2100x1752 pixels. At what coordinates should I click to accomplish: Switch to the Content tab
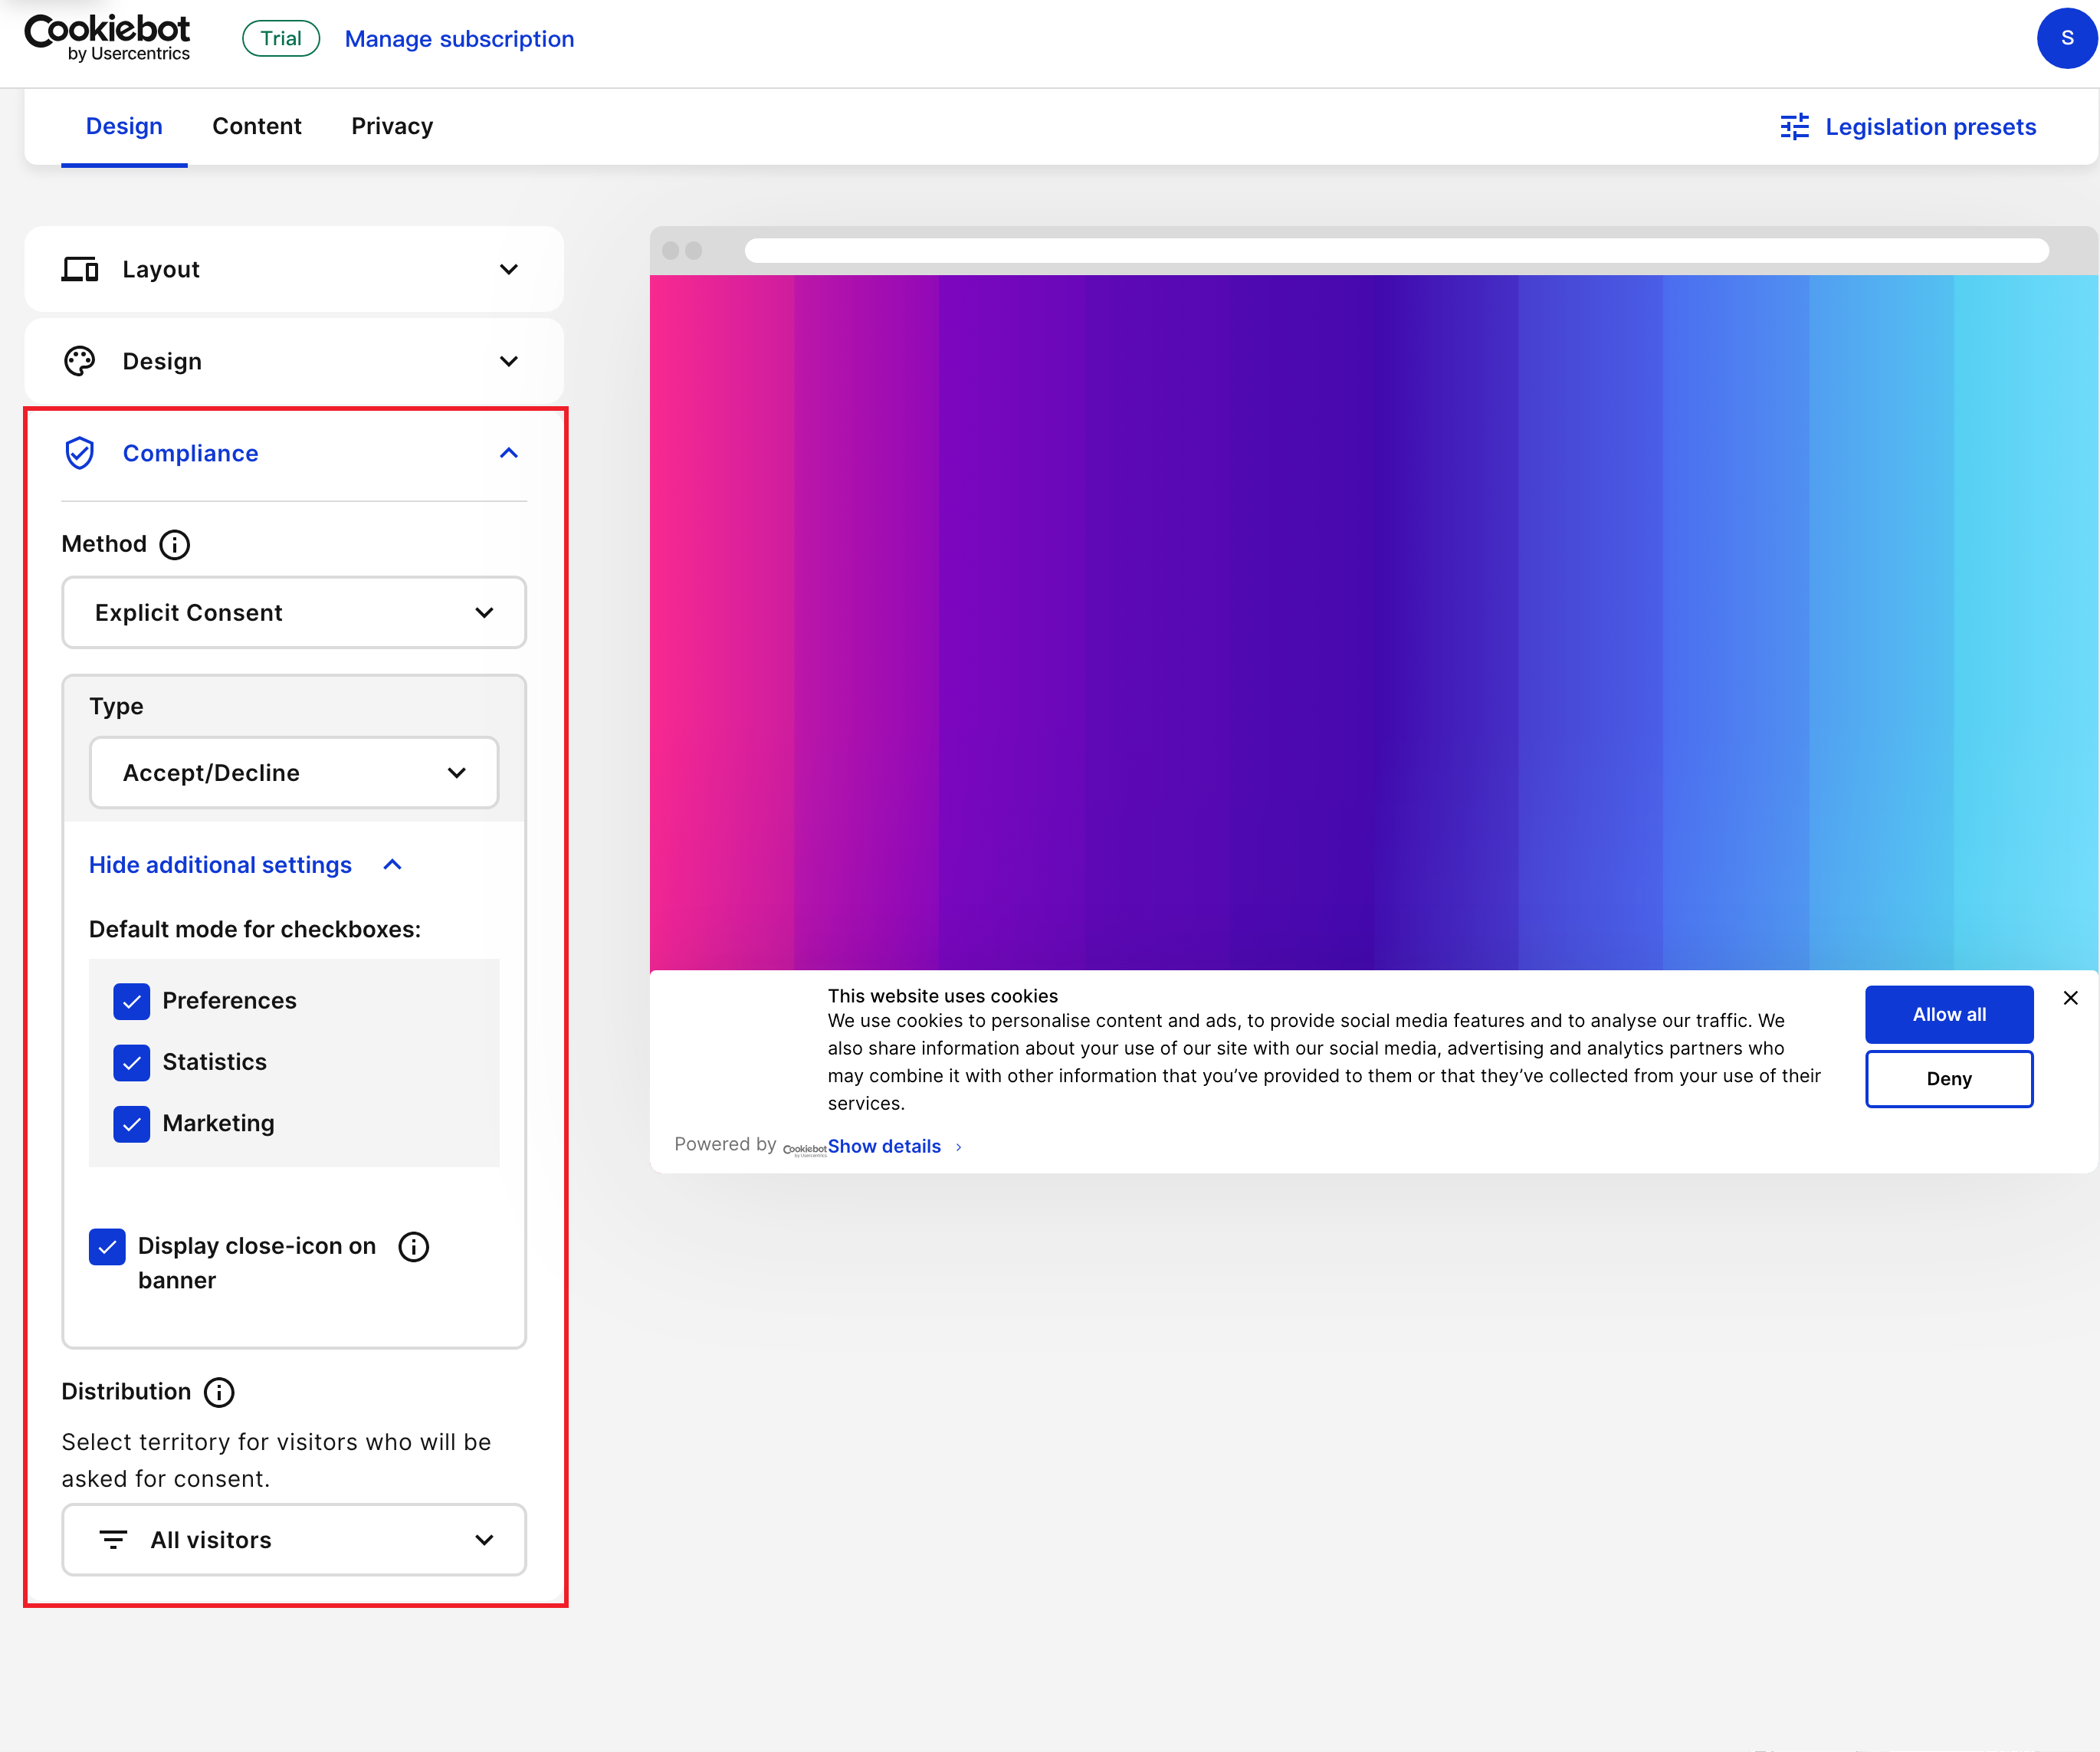(x=257, y=126)
